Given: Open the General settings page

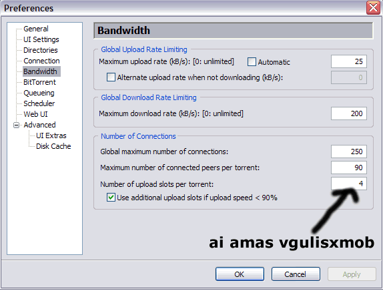Looking at the screenshot, I should coord(36,29).
